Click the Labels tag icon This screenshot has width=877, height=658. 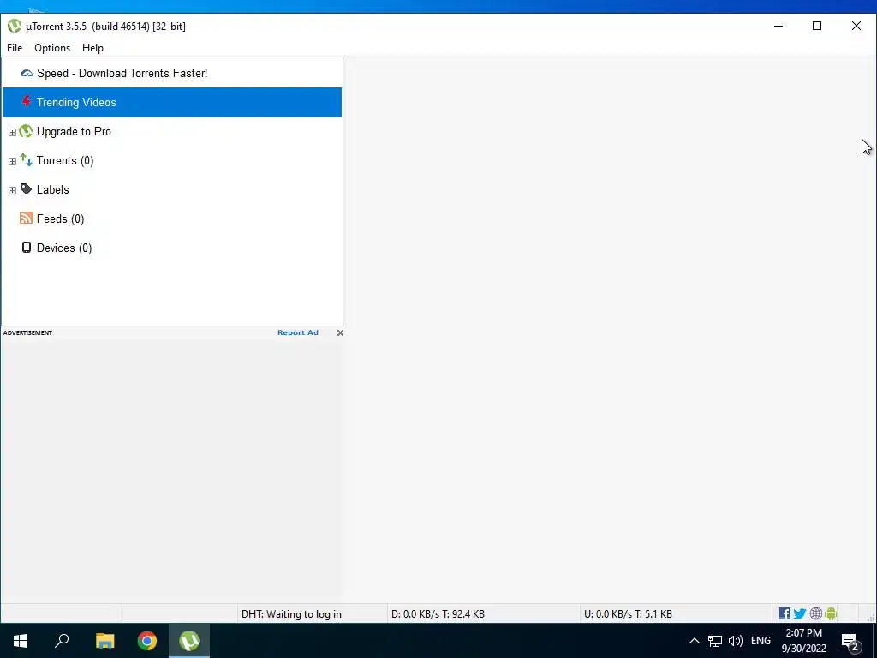[26, 189]
